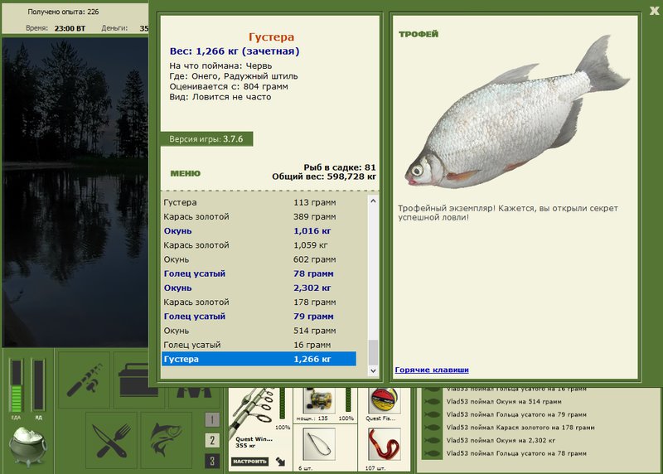Click the arrow icon beside НАСТРОИТЬ

pyautogui.click(x=280, y=462)
